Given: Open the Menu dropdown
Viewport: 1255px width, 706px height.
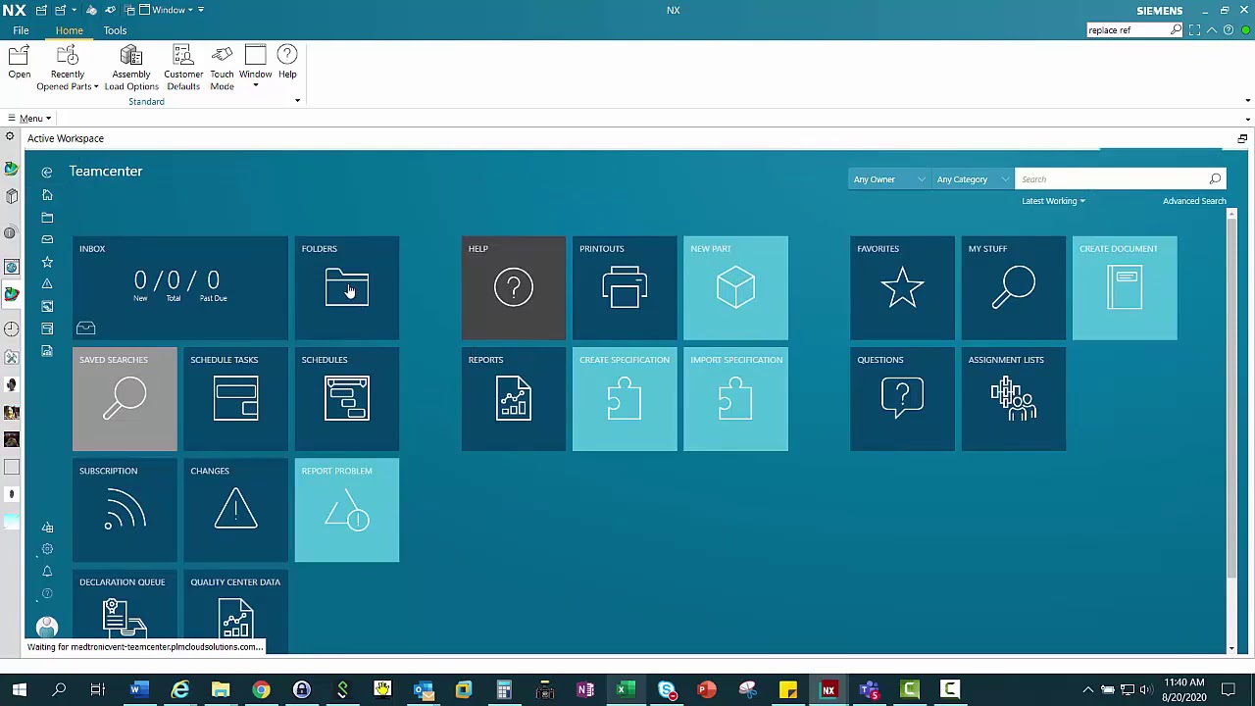Looking at the screenshot, I should pos(29,119).
